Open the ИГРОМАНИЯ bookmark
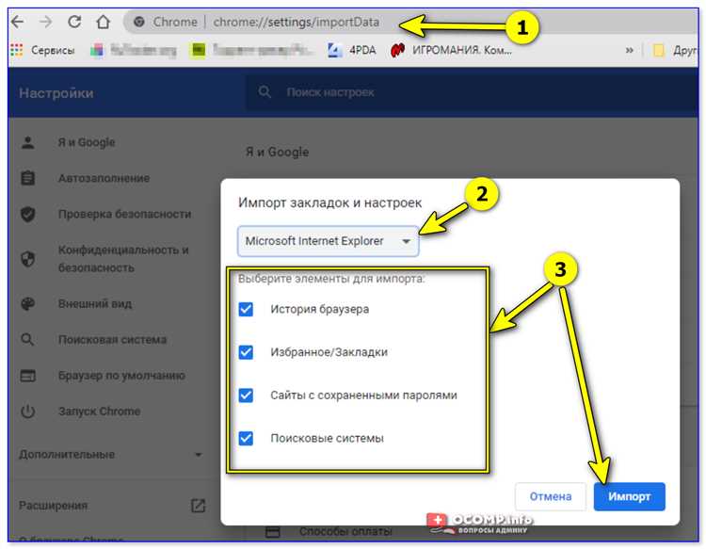This screenshot has height=549, width=706. (x=451, y=50)
